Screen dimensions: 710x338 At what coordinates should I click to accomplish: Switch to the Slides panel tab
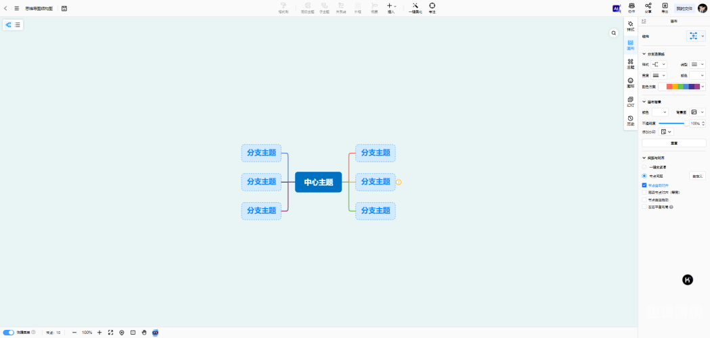tap(630, 102)
